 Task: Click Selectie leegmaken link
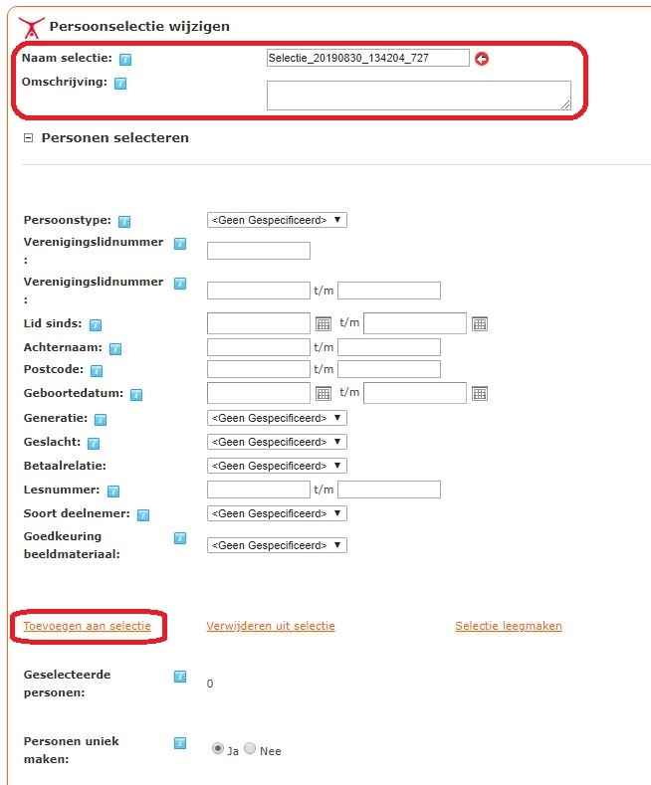pos(509,626)
